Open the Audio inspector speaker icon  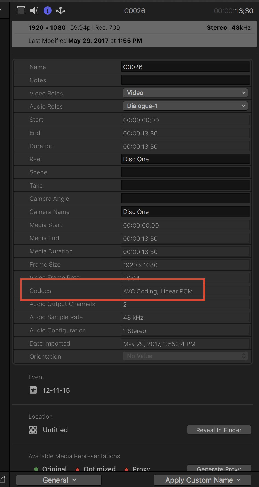[34, 10]
